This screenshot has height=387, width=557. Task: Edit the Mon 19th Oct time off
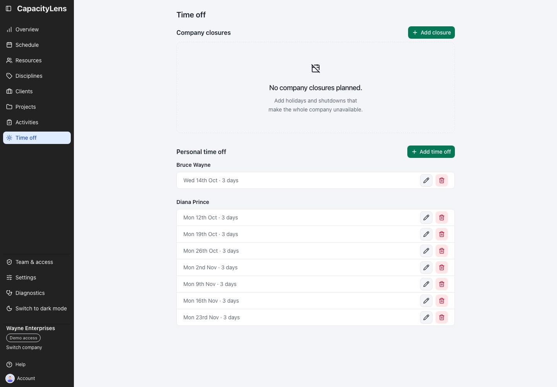[426, 234]
